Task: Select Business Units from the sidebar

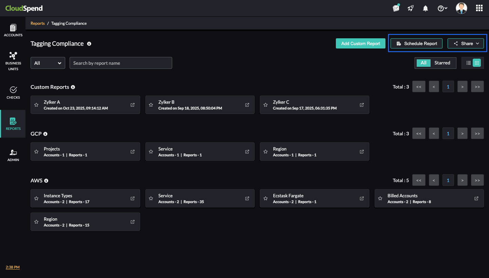Action: tap(13, 61)
